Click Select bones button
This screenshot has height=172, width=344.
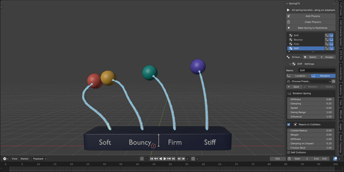tap(310, 57)
